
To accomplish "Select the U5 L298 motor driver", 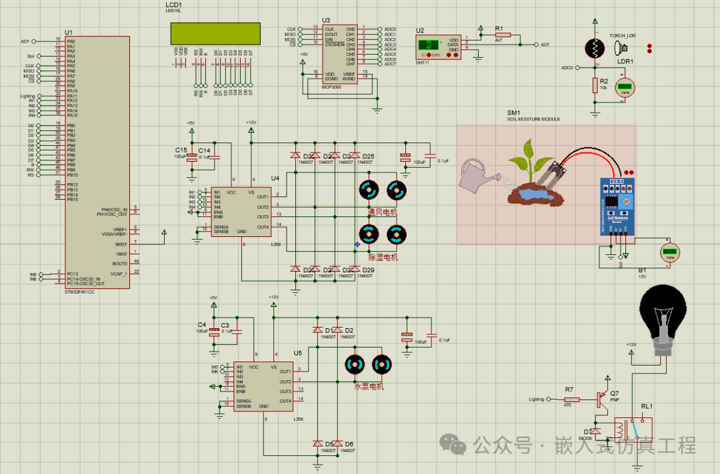I will tap(262, 386).
